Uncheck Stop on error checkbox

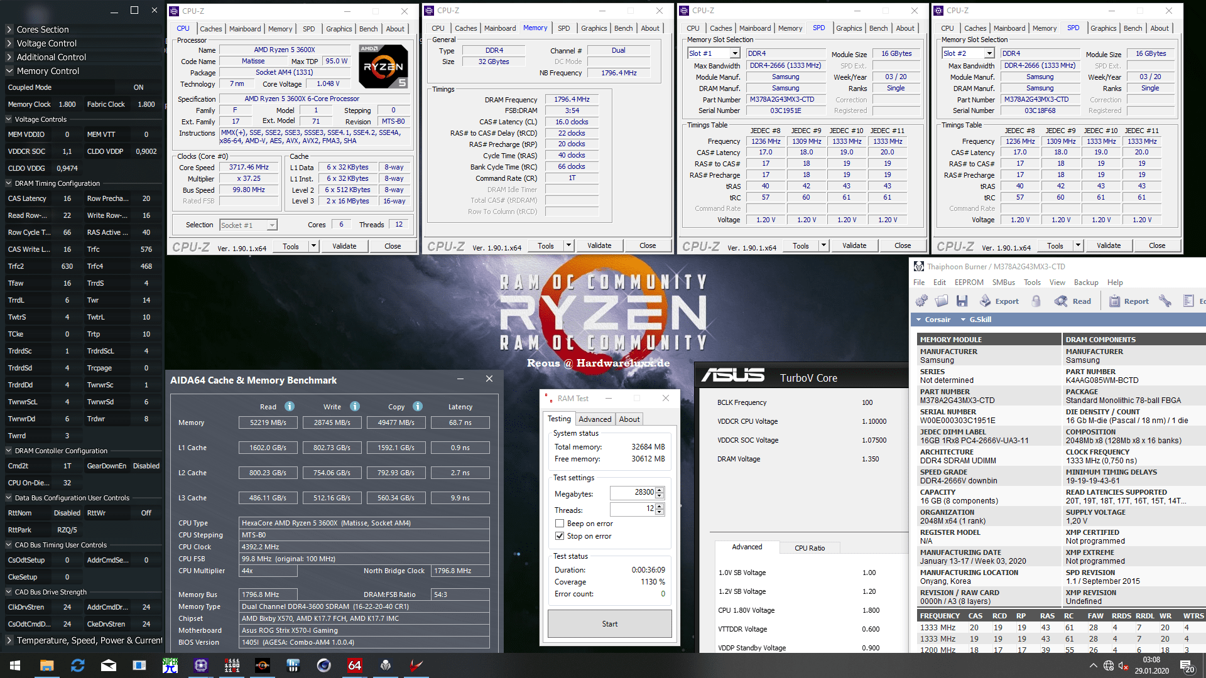pyautogui.click(x=560, y=536)
